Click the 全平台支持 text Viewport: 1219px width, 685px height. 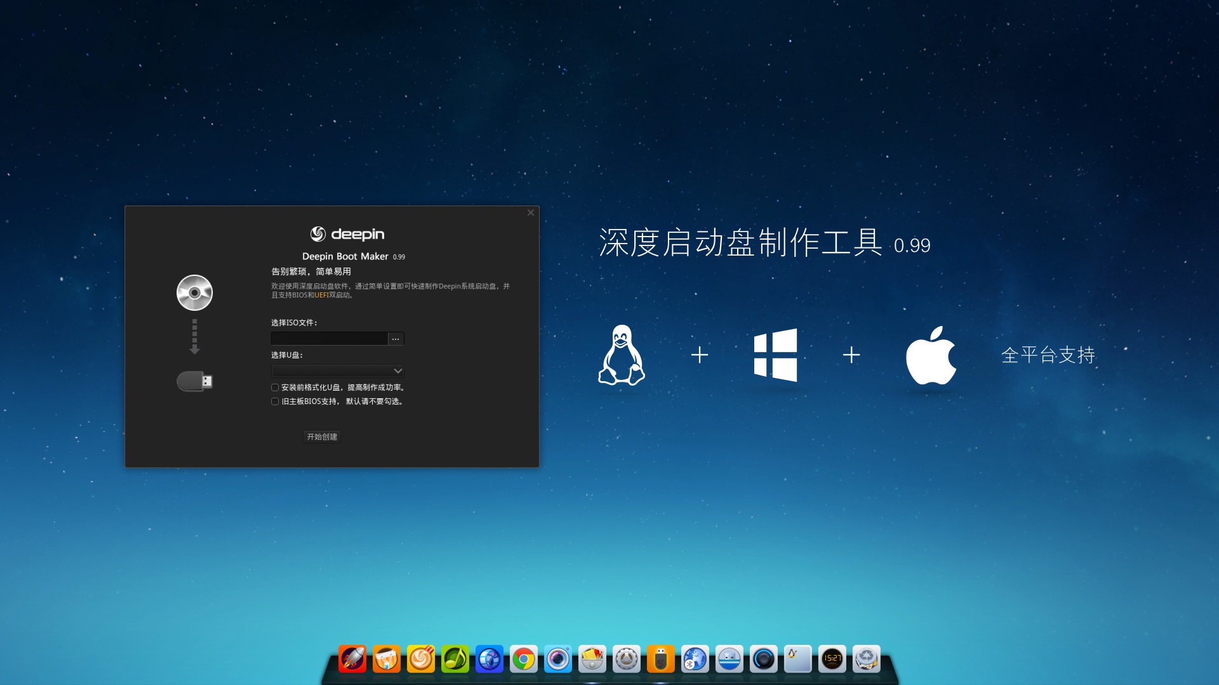[1048, 355]
